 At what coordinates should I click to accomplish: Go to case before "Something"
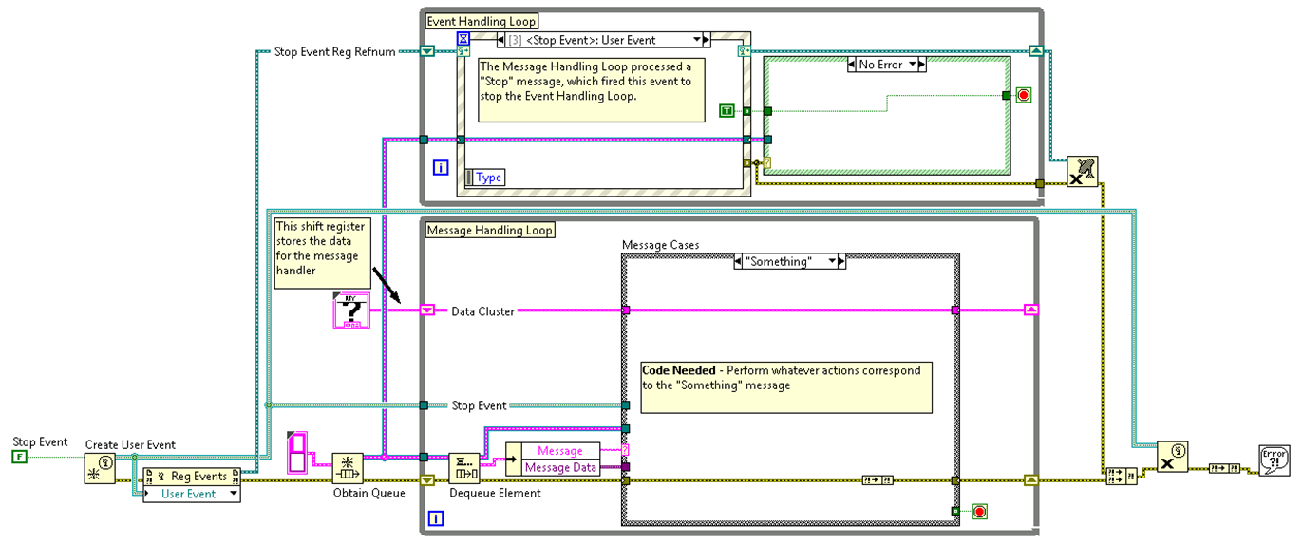tap(739, 261)
